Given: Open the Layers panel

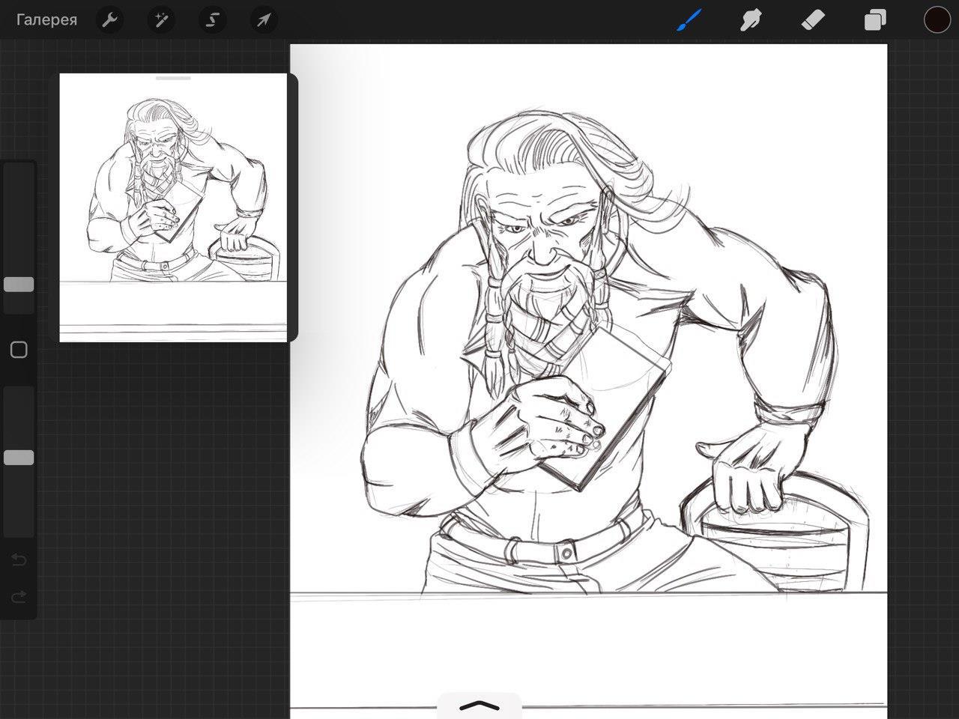Looking at the screenshot, I should click(874, 20).
